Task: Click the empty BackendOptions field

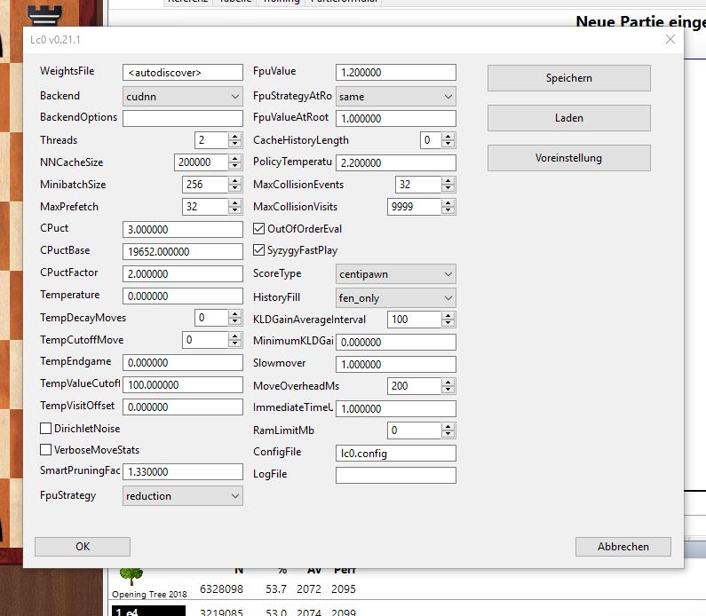Action: [183, 118]
